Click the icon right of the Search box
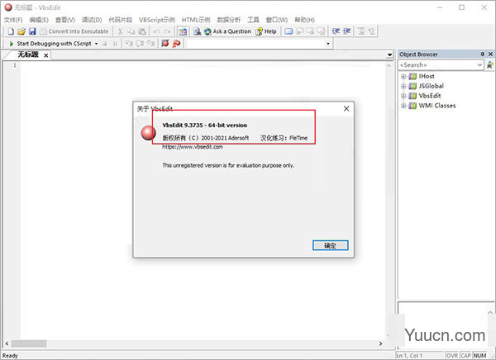The height and width of the screenshot is (360, 496). (x=489, y=64)
